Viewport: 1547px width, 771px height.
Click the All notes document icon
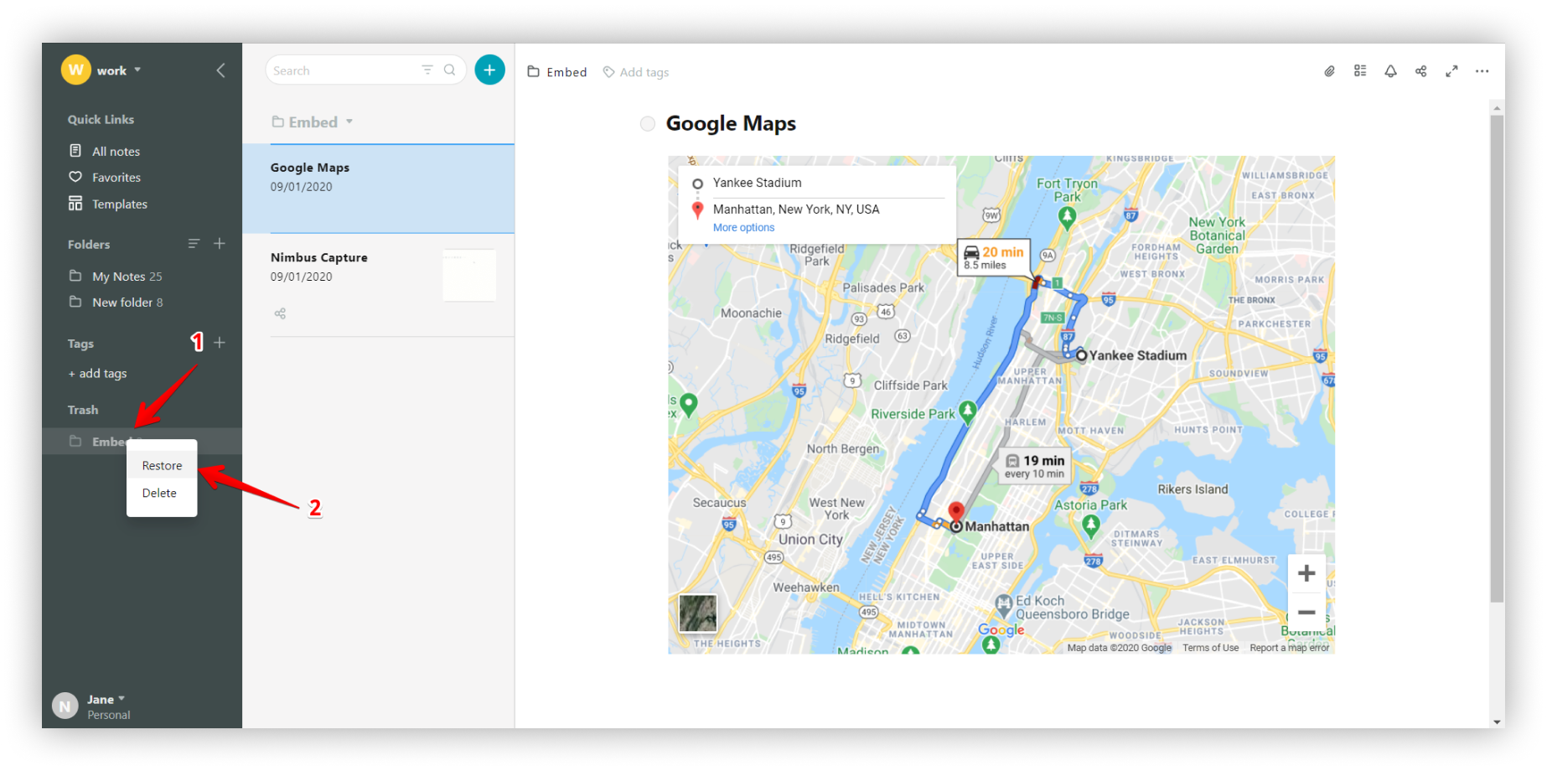click(75, 151)
